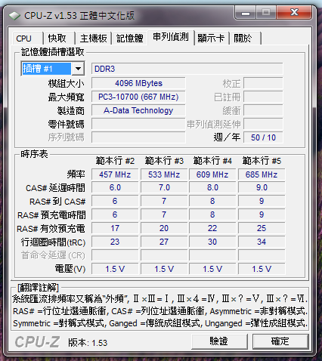Screen dimensions: 322x361
Task: Expand the 插槽 #1 slot dropdown arrow
Action: 78,69
